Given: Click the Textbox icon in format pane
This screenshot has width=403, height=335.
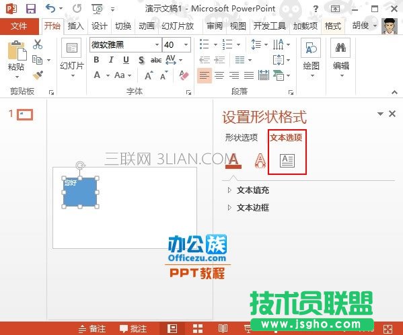Looking at the screenshot, I should [287, 161].
